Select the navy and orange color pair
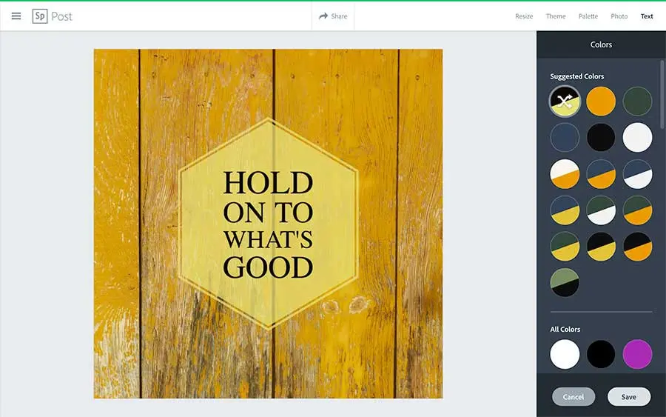 point(601,174)
